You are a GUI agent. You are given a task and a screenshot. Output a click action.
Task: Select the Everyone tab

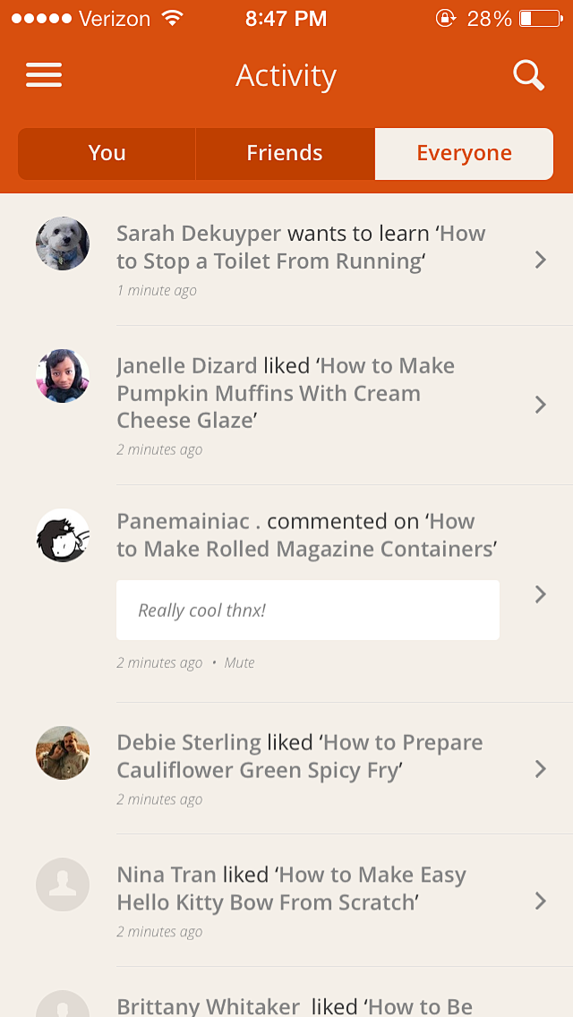point(464,153)
